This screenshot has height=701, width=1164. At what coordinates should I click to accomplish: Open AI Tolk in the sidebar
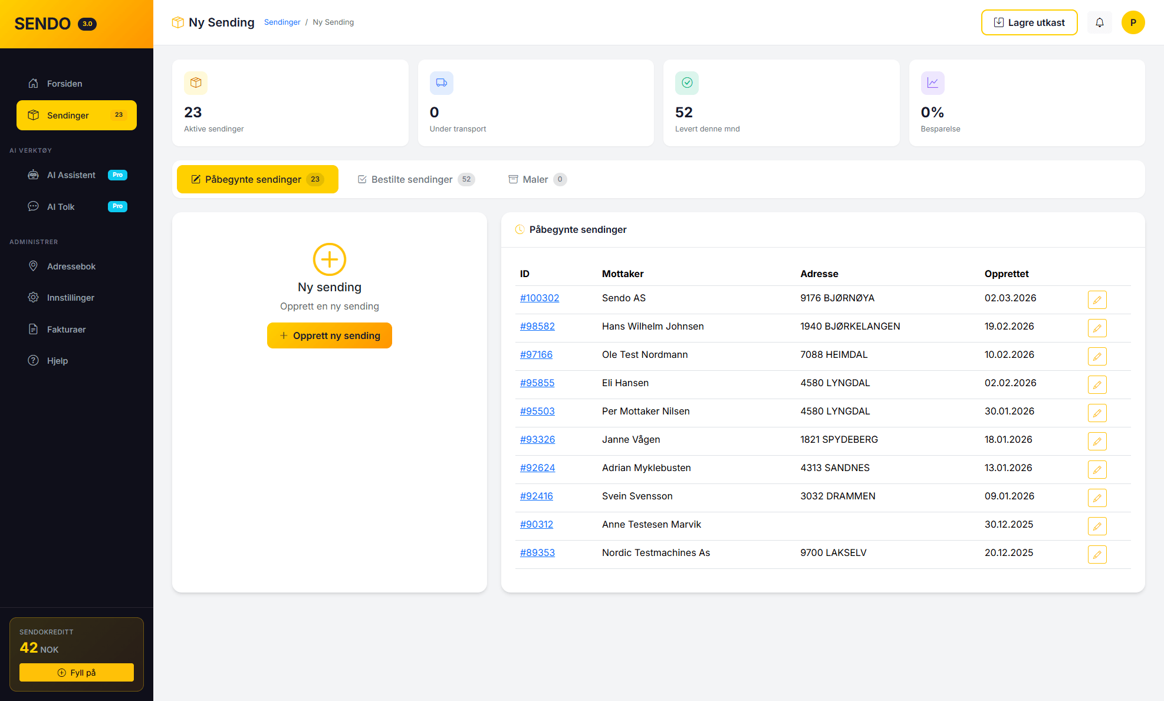60,206
